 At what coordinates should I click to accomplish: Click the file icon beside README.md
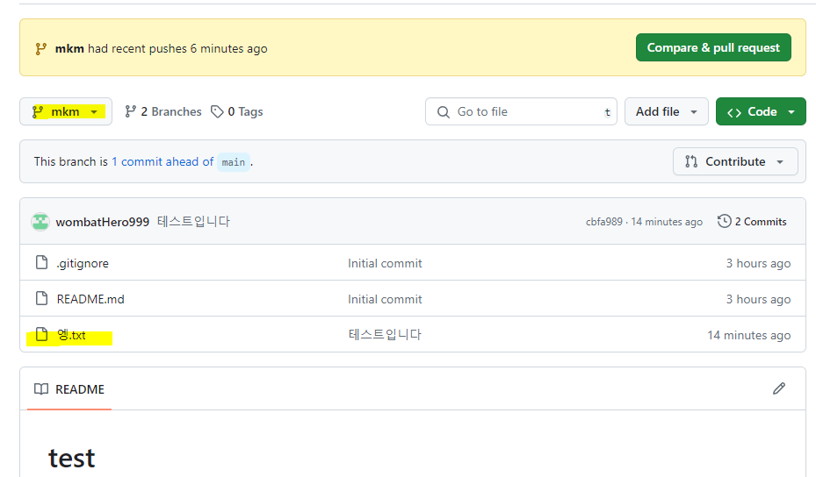[41, 299]
